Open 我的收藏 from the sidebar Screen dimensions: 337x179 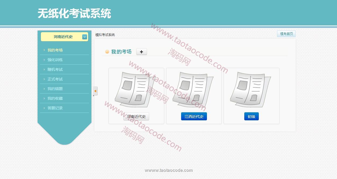click(x=55, y=98)
